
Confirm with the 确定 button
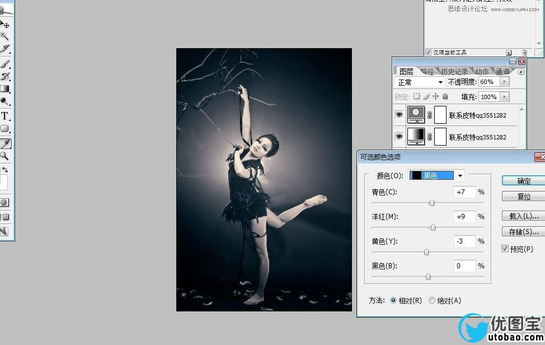523,180
